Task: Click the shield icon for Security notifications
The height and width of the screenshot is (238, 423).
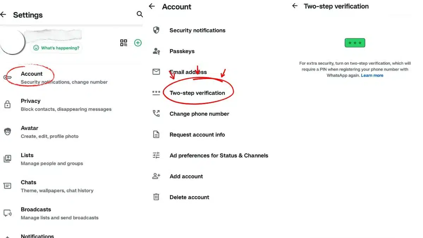Action: (x=156, y=30)
